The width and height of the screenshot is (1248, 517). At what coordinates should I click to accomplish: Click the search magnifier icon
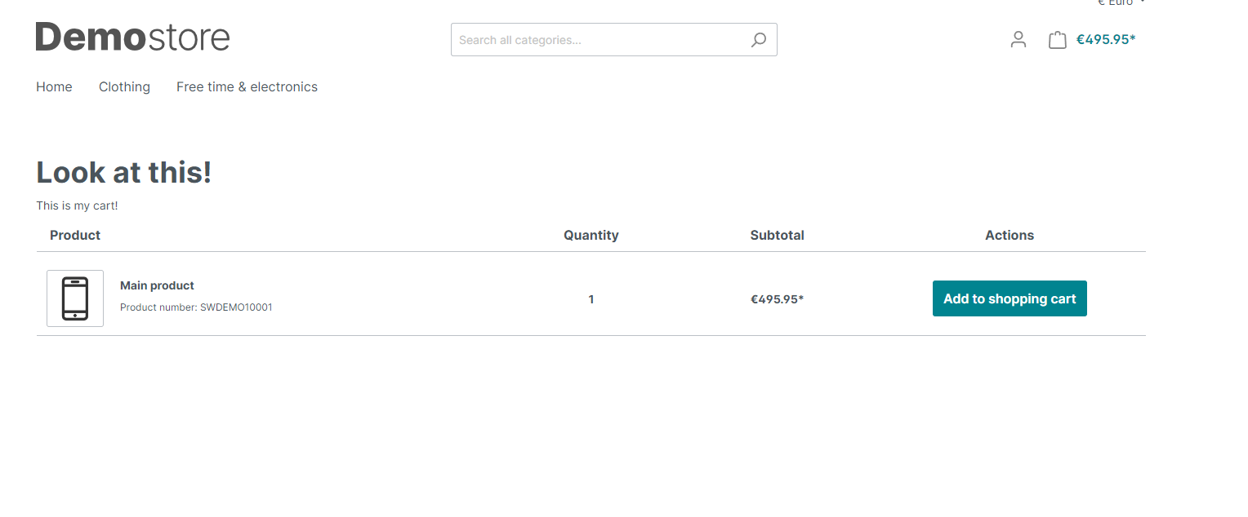coord(759,39)
